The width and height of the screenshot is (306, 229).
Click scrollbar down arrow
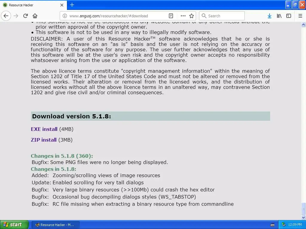pos(303,217)
